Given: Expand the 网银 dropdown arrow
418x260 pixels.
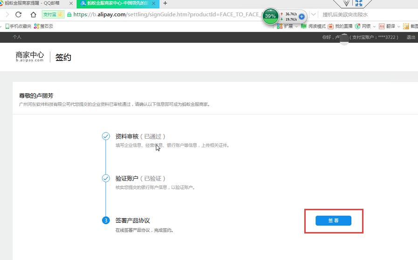Looking at the screenshot, I should coord(374,27).
